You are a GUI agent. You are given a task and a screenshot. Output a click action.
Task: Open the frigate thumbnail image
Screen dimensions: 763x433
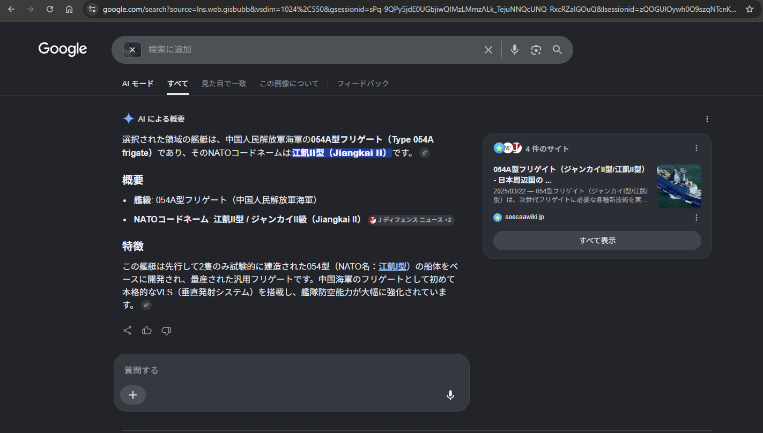679,186
